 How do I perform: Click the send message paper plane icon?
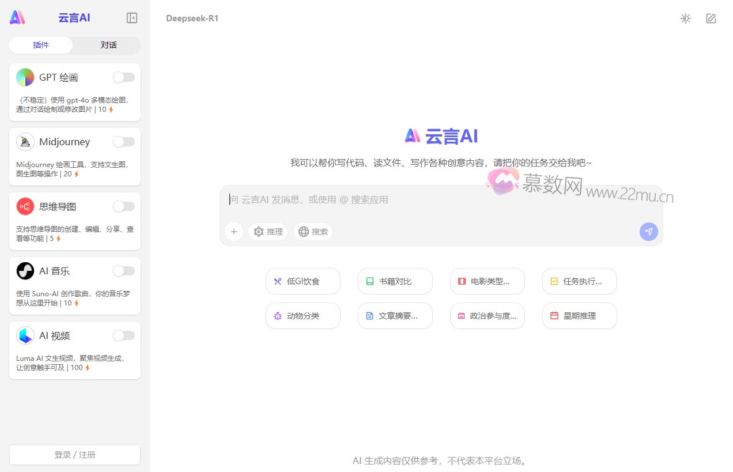click(x=648, y=231)
